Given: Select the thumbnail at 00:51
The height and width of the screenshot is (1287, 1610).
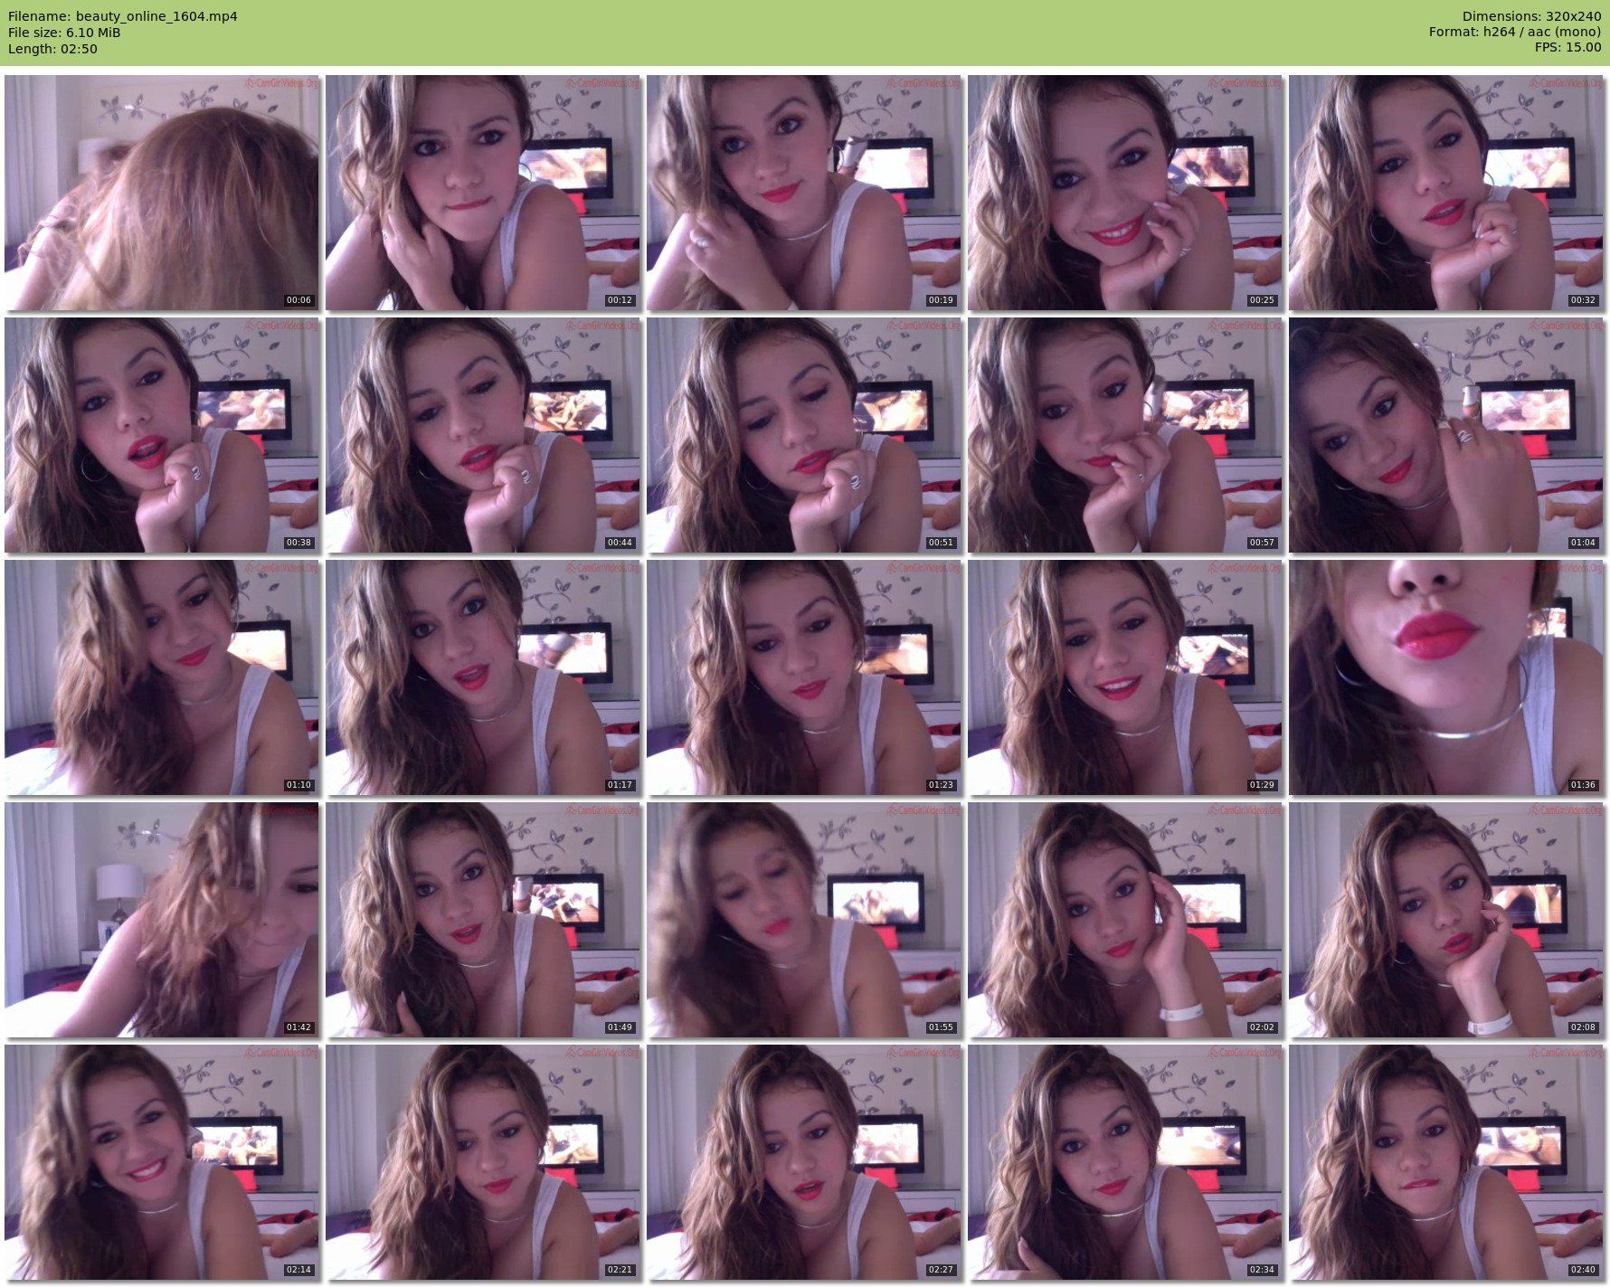Looking at the screenshot, I should [804, 435].
